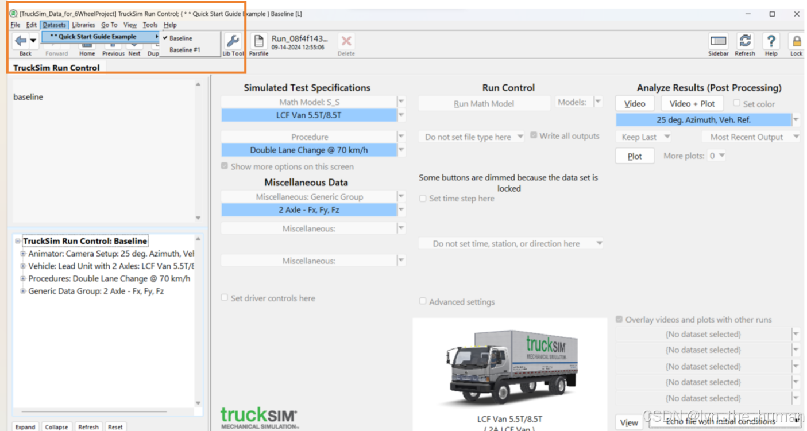This screenshot has height=431, width=807.
Task: Open the LCF Van 5.5T/8.5T vehicle dropdown
Action: tap(401, 115)
